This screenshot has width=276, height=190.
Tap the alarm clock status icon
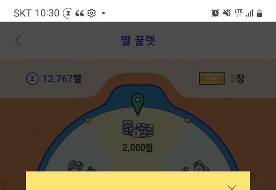(x=215, y=13)
